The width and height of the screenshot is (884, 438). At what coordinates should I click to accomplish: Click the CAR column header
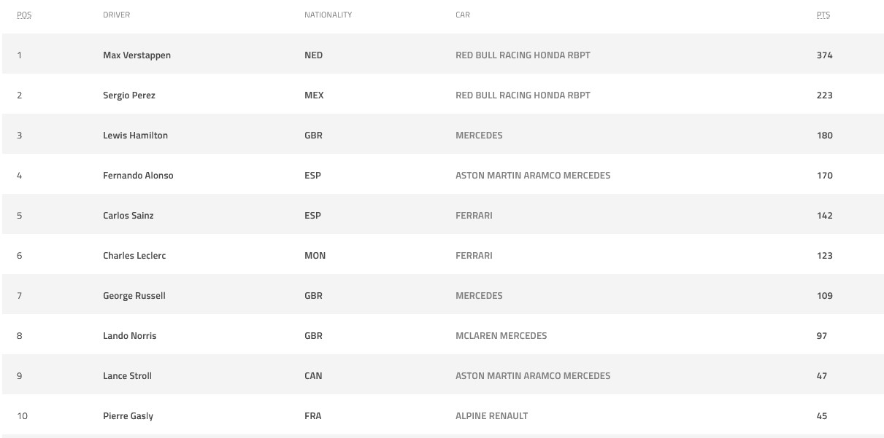463,15
